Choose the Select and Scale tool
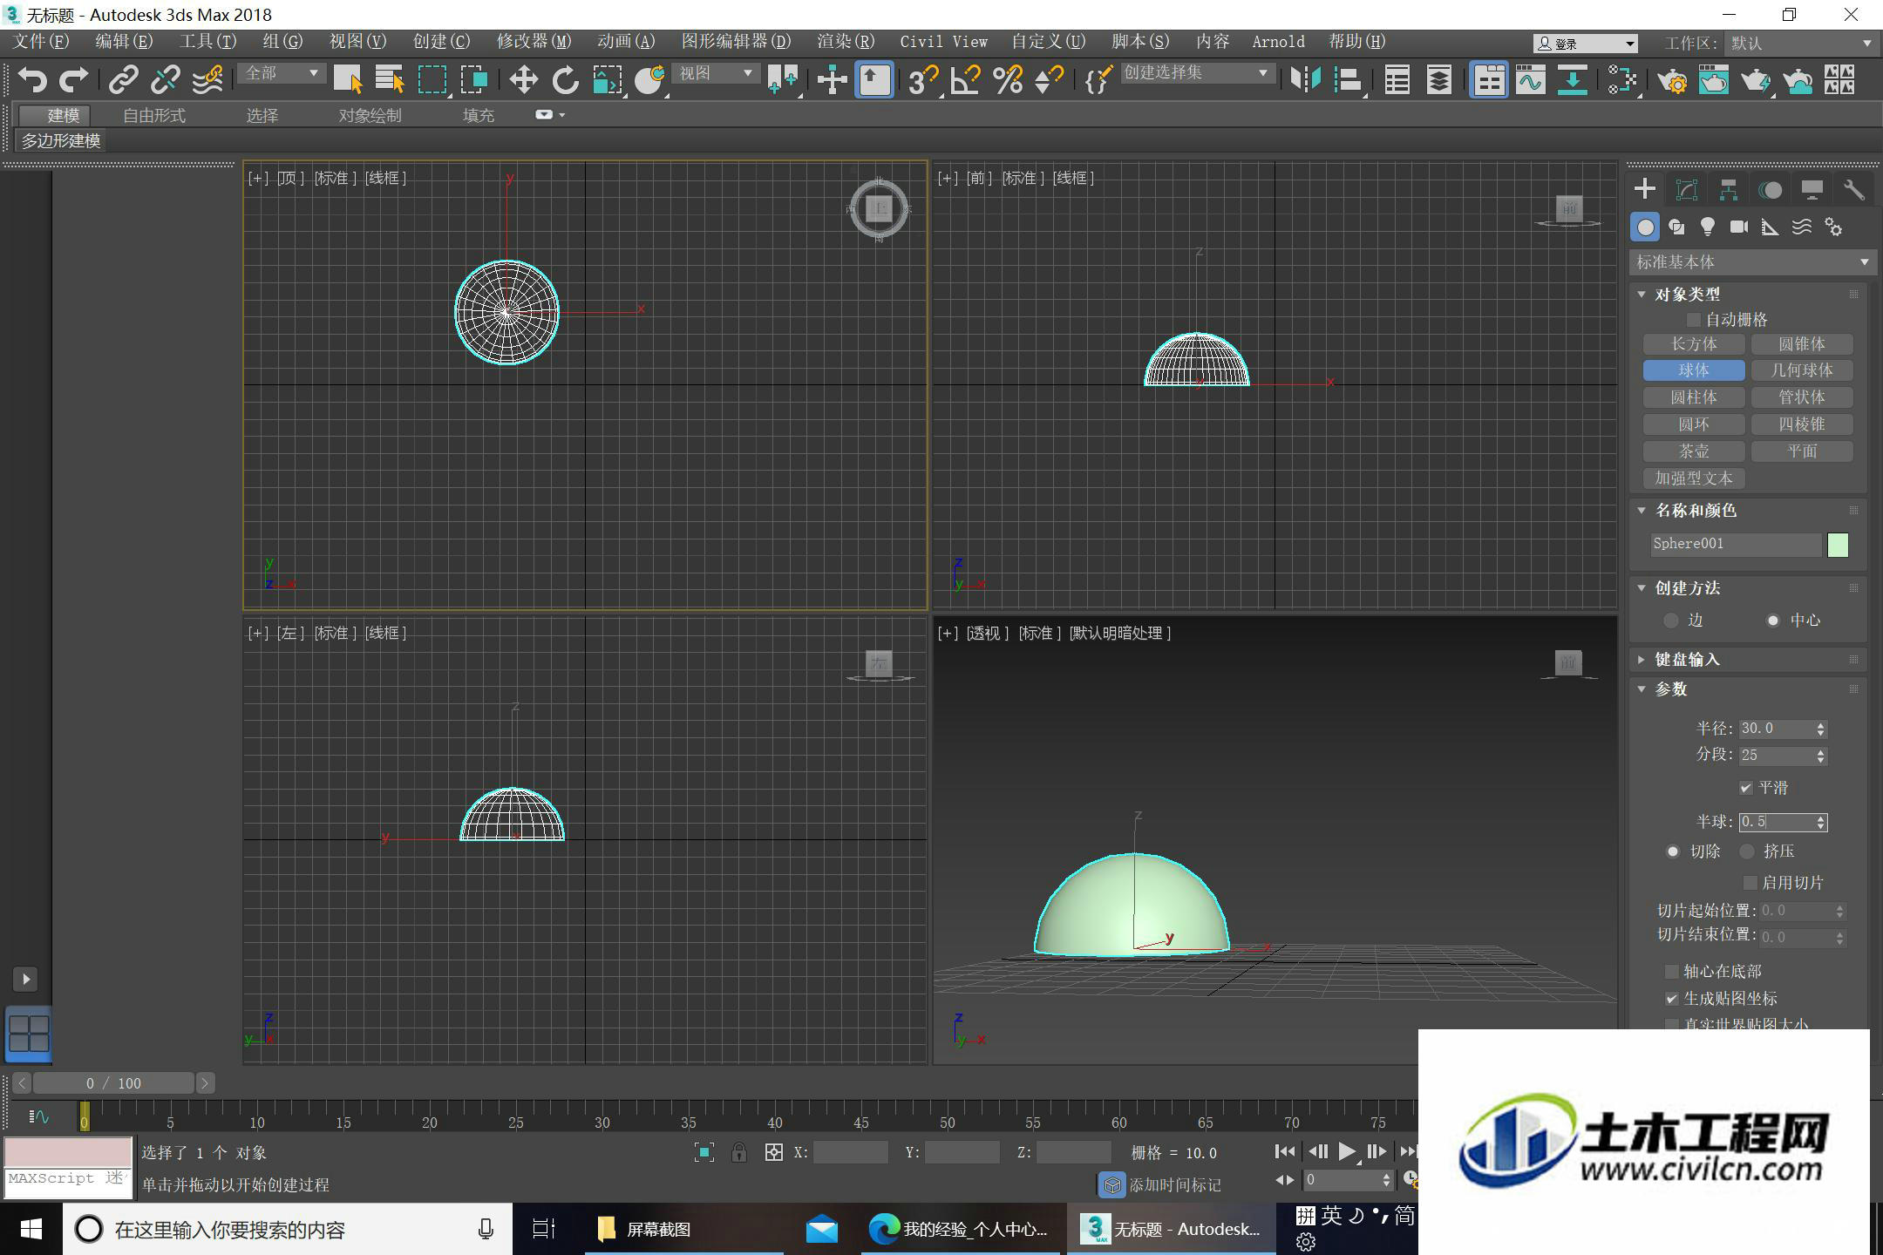 [608, 80]
